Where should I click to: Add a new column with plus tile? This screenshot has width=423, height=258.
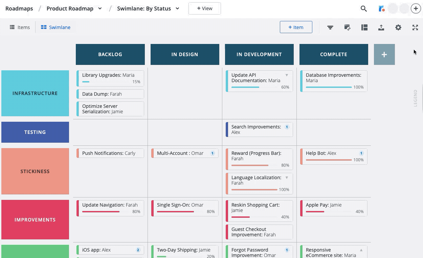(x=384, y=54)
